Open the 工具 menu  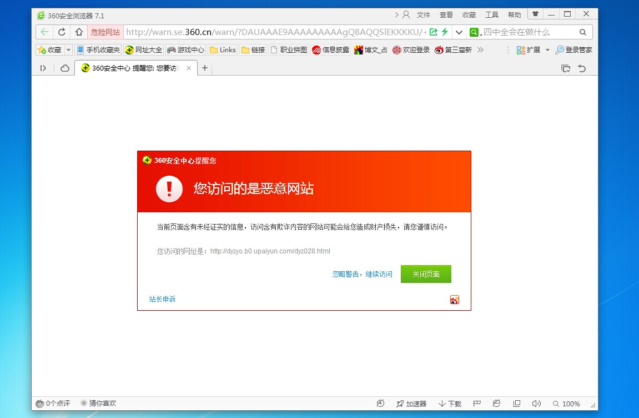pyautogui.click(x=492, y=15)
